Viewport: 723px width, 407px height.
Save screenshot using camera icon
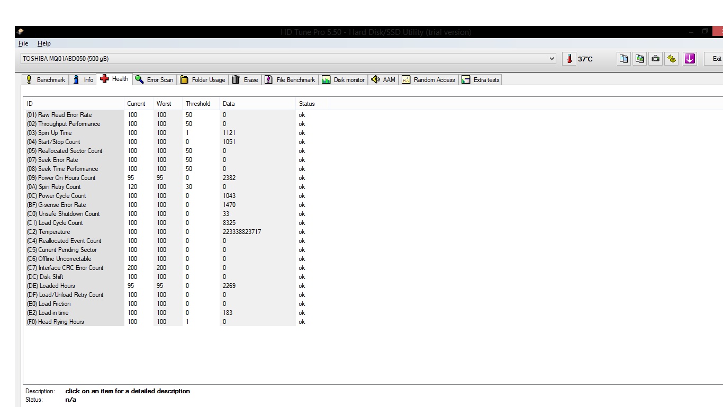pos(656,59)
